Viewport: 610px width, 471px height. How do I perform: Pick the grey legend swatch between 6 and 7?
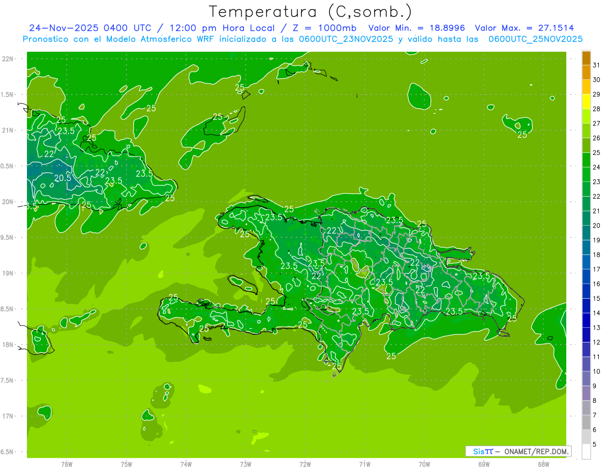[x=586, y=422]
